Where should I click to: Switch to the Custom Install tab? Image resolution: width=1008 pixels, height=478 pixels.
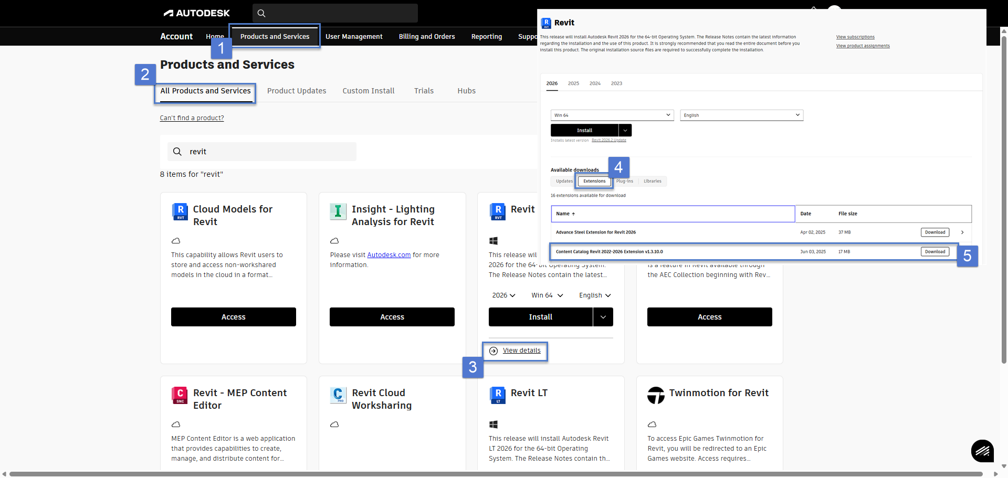369,91
